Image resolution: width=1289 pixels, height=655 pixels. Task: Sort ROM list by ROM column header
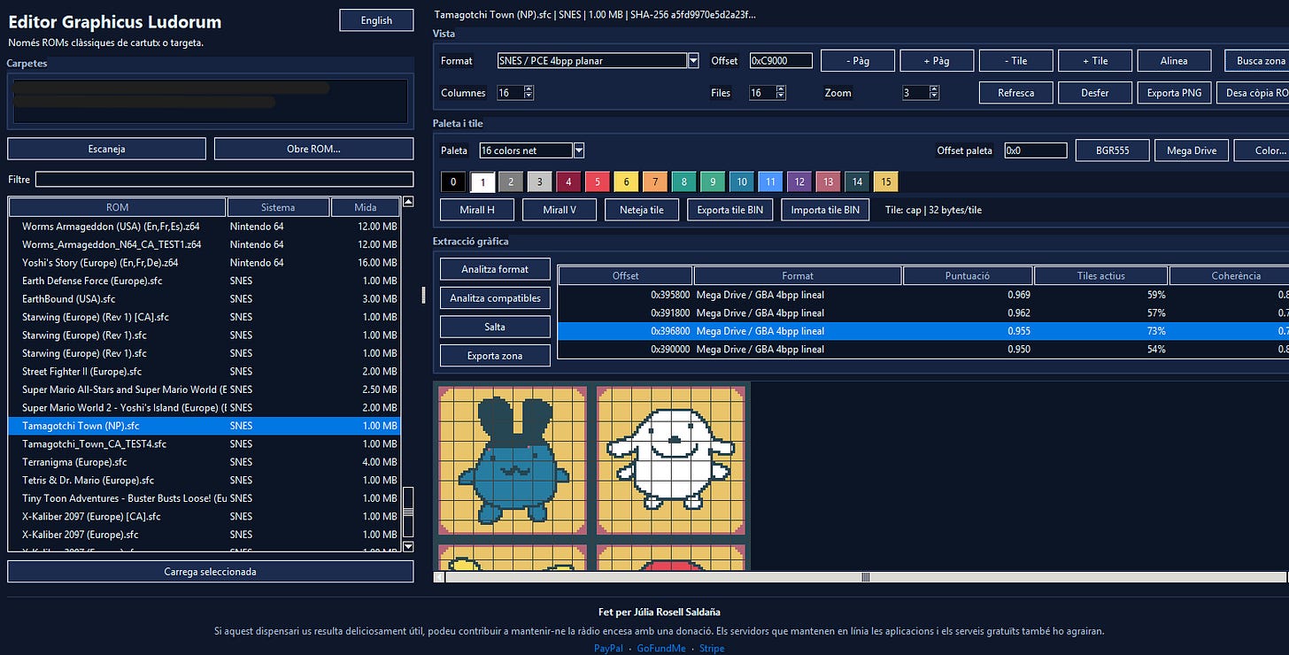(117, 207)
